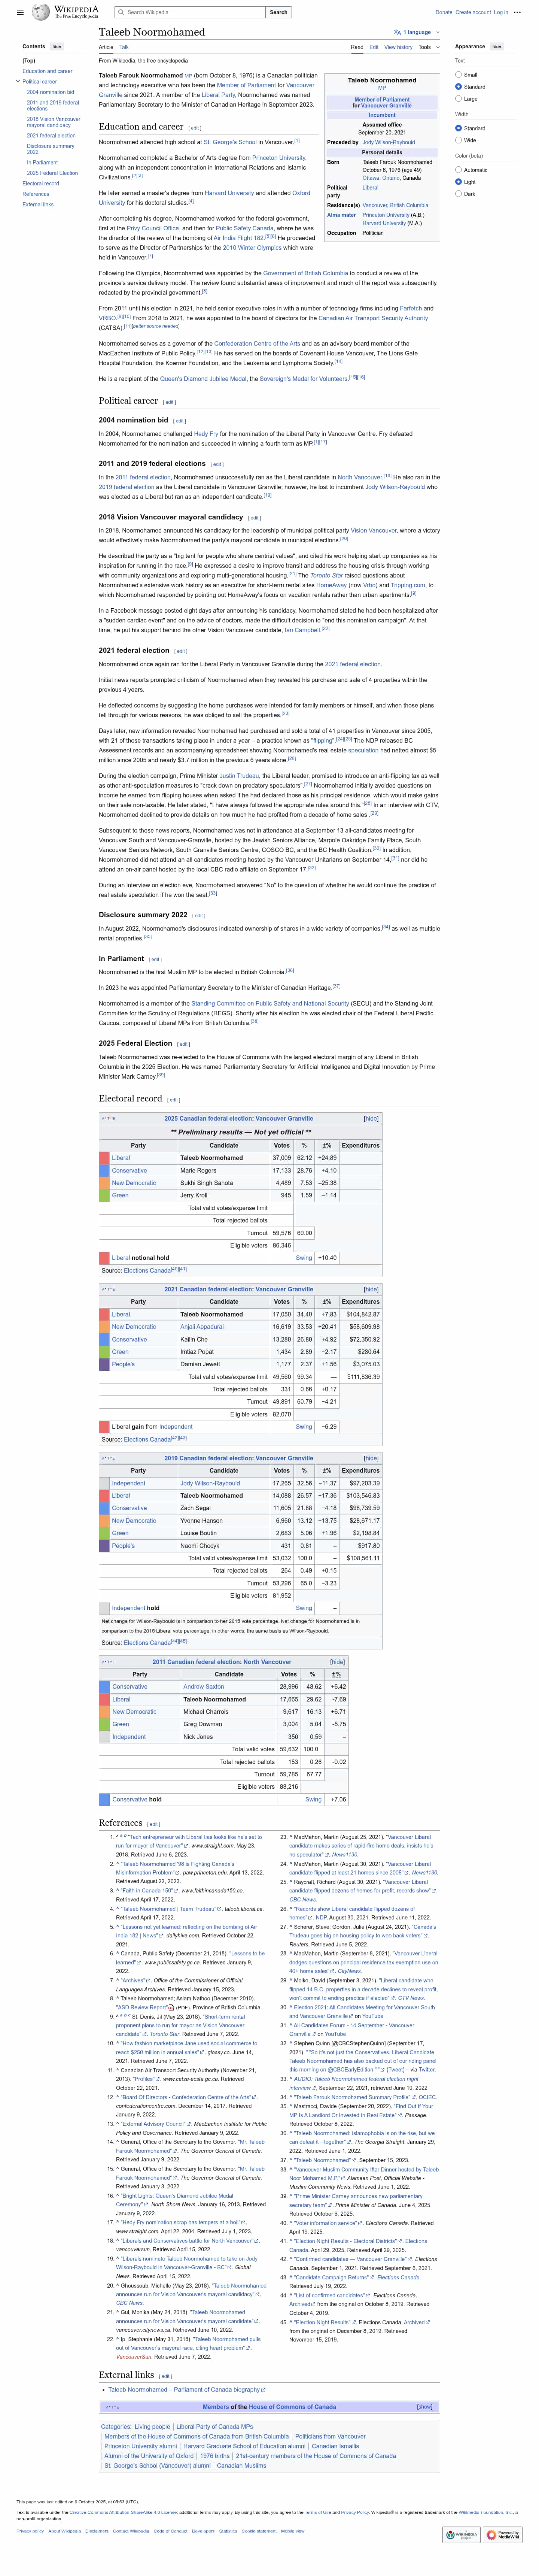This screenshot has height=2576, width=539.
Task: Switch to the Talk tab
Action: pyautogui.click(x=124, y=47)
